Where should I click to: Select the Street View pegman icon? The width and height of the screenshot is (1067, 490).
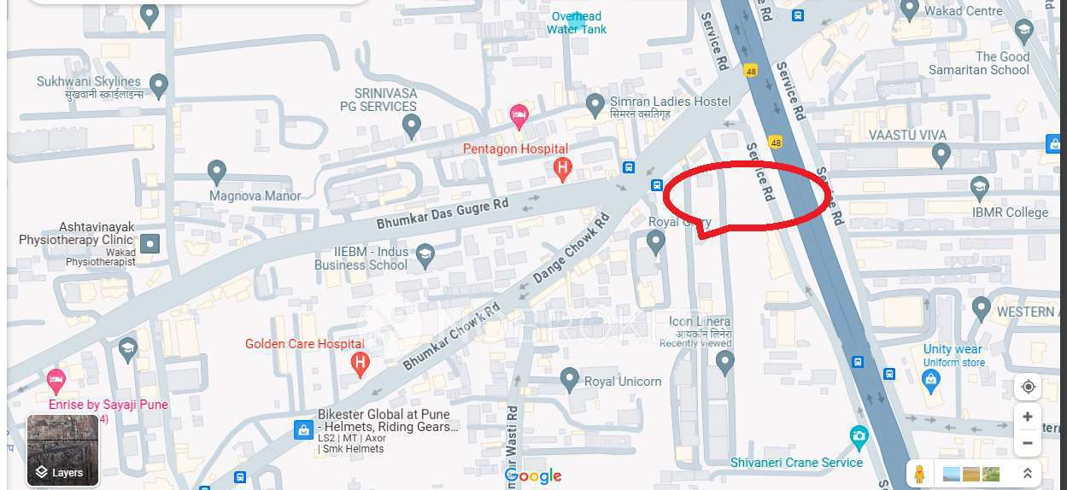[919, 474]
